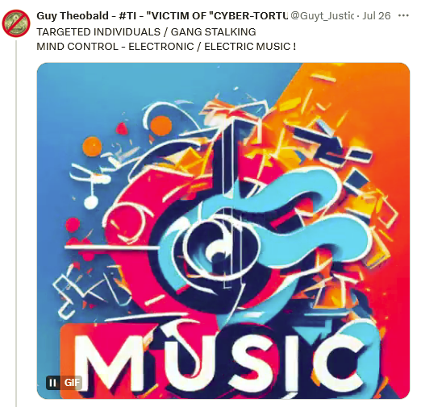The width and height of the screenshot is (421, 407).
Task: Click the MIND CONTROL - ELECTRONIC text line
Action: point(166,47)
